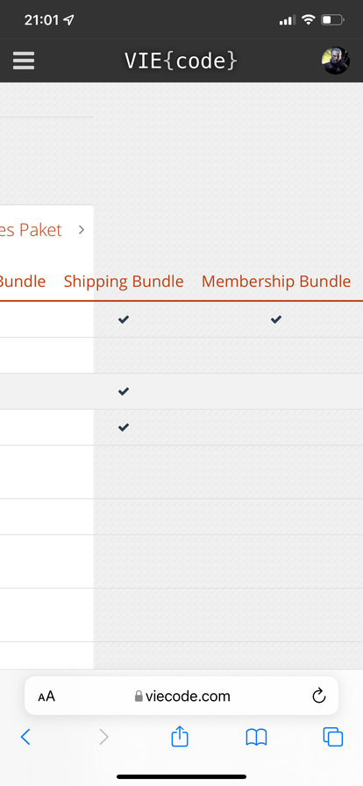363x786 pixels.
Task: Select the Shipping Bundle column header
Action: tap(124, 282)
